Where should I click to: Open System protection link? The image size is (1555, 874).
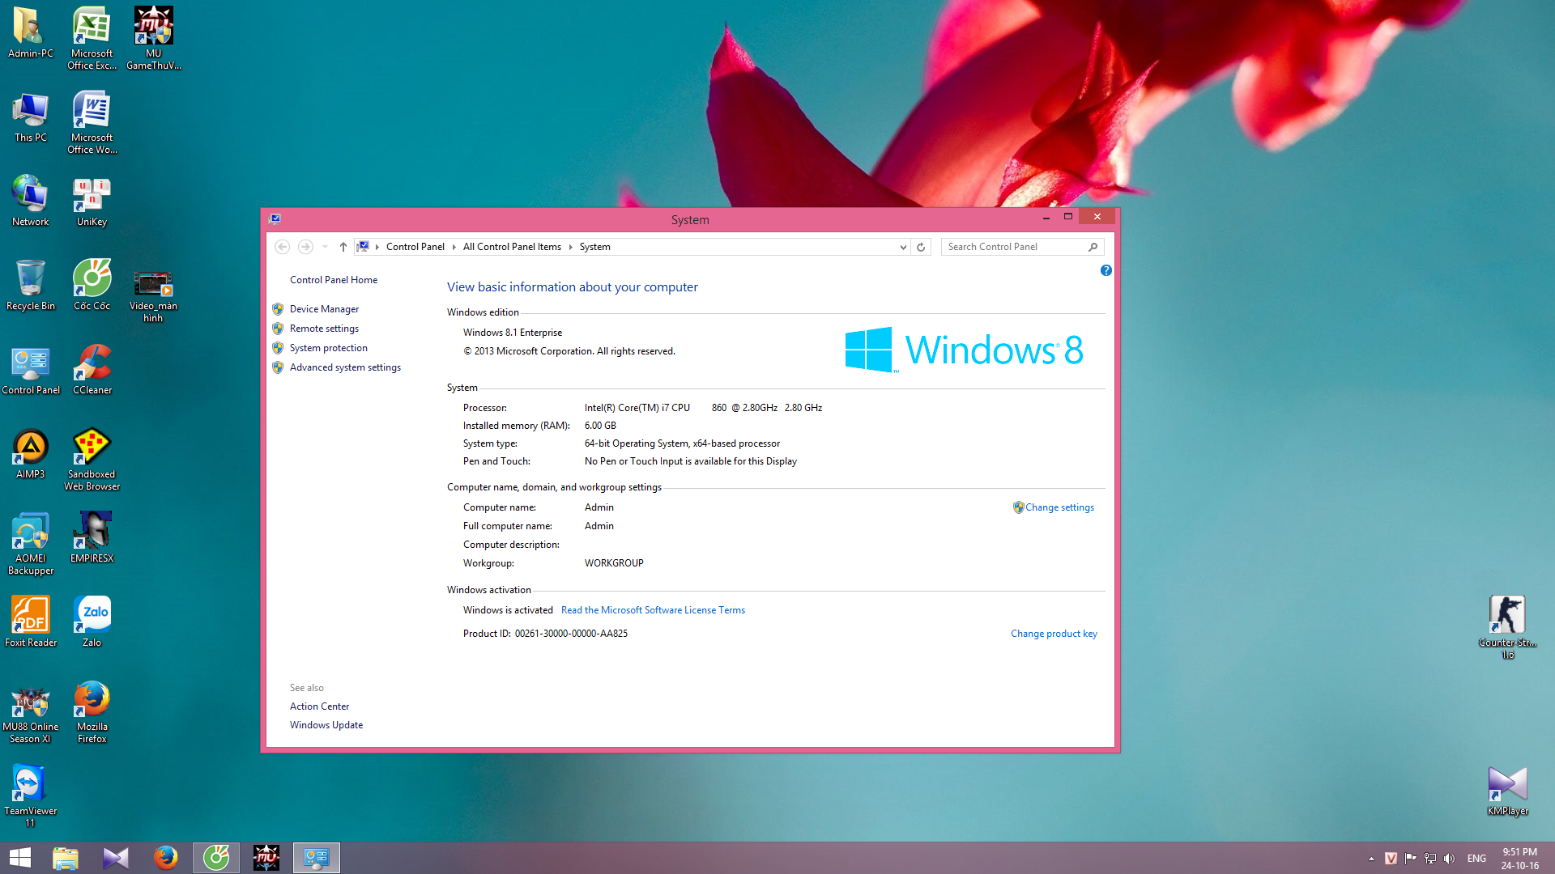328,348
